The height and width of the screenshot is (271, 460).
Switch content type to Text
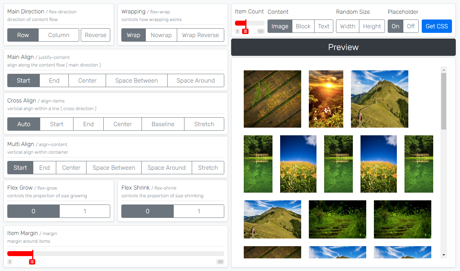coord(323,26)
